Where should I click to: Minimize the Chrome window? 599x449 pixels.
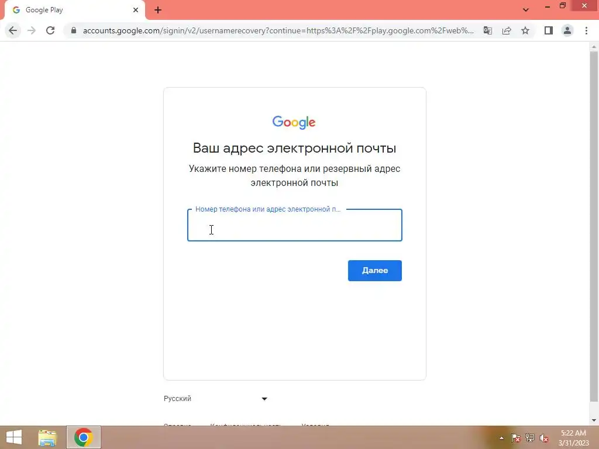pyautogui.click(x=548, y=6)
